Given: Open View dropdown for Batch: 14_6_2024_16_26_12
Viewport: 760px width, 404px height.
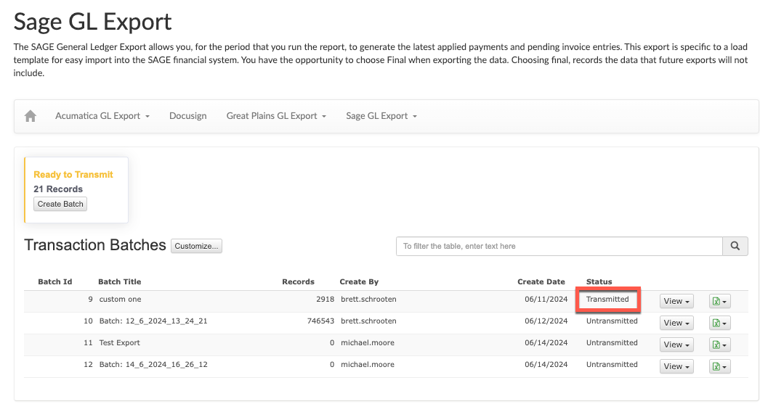Looking at the screenshot, I should [x=676, y=367].
